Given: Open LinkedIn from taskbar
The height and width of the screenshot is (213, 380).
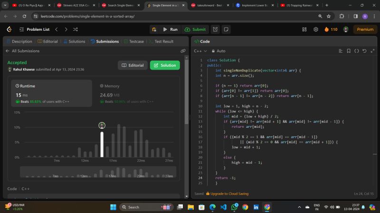Looking at the screenshot, I should (256, 207).
